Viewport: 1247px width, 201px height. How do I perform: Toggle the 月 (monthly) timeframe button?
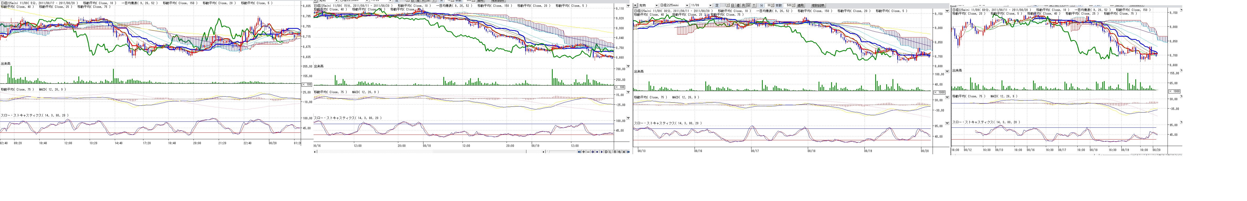pyautogui.click(x=744, y=5)
